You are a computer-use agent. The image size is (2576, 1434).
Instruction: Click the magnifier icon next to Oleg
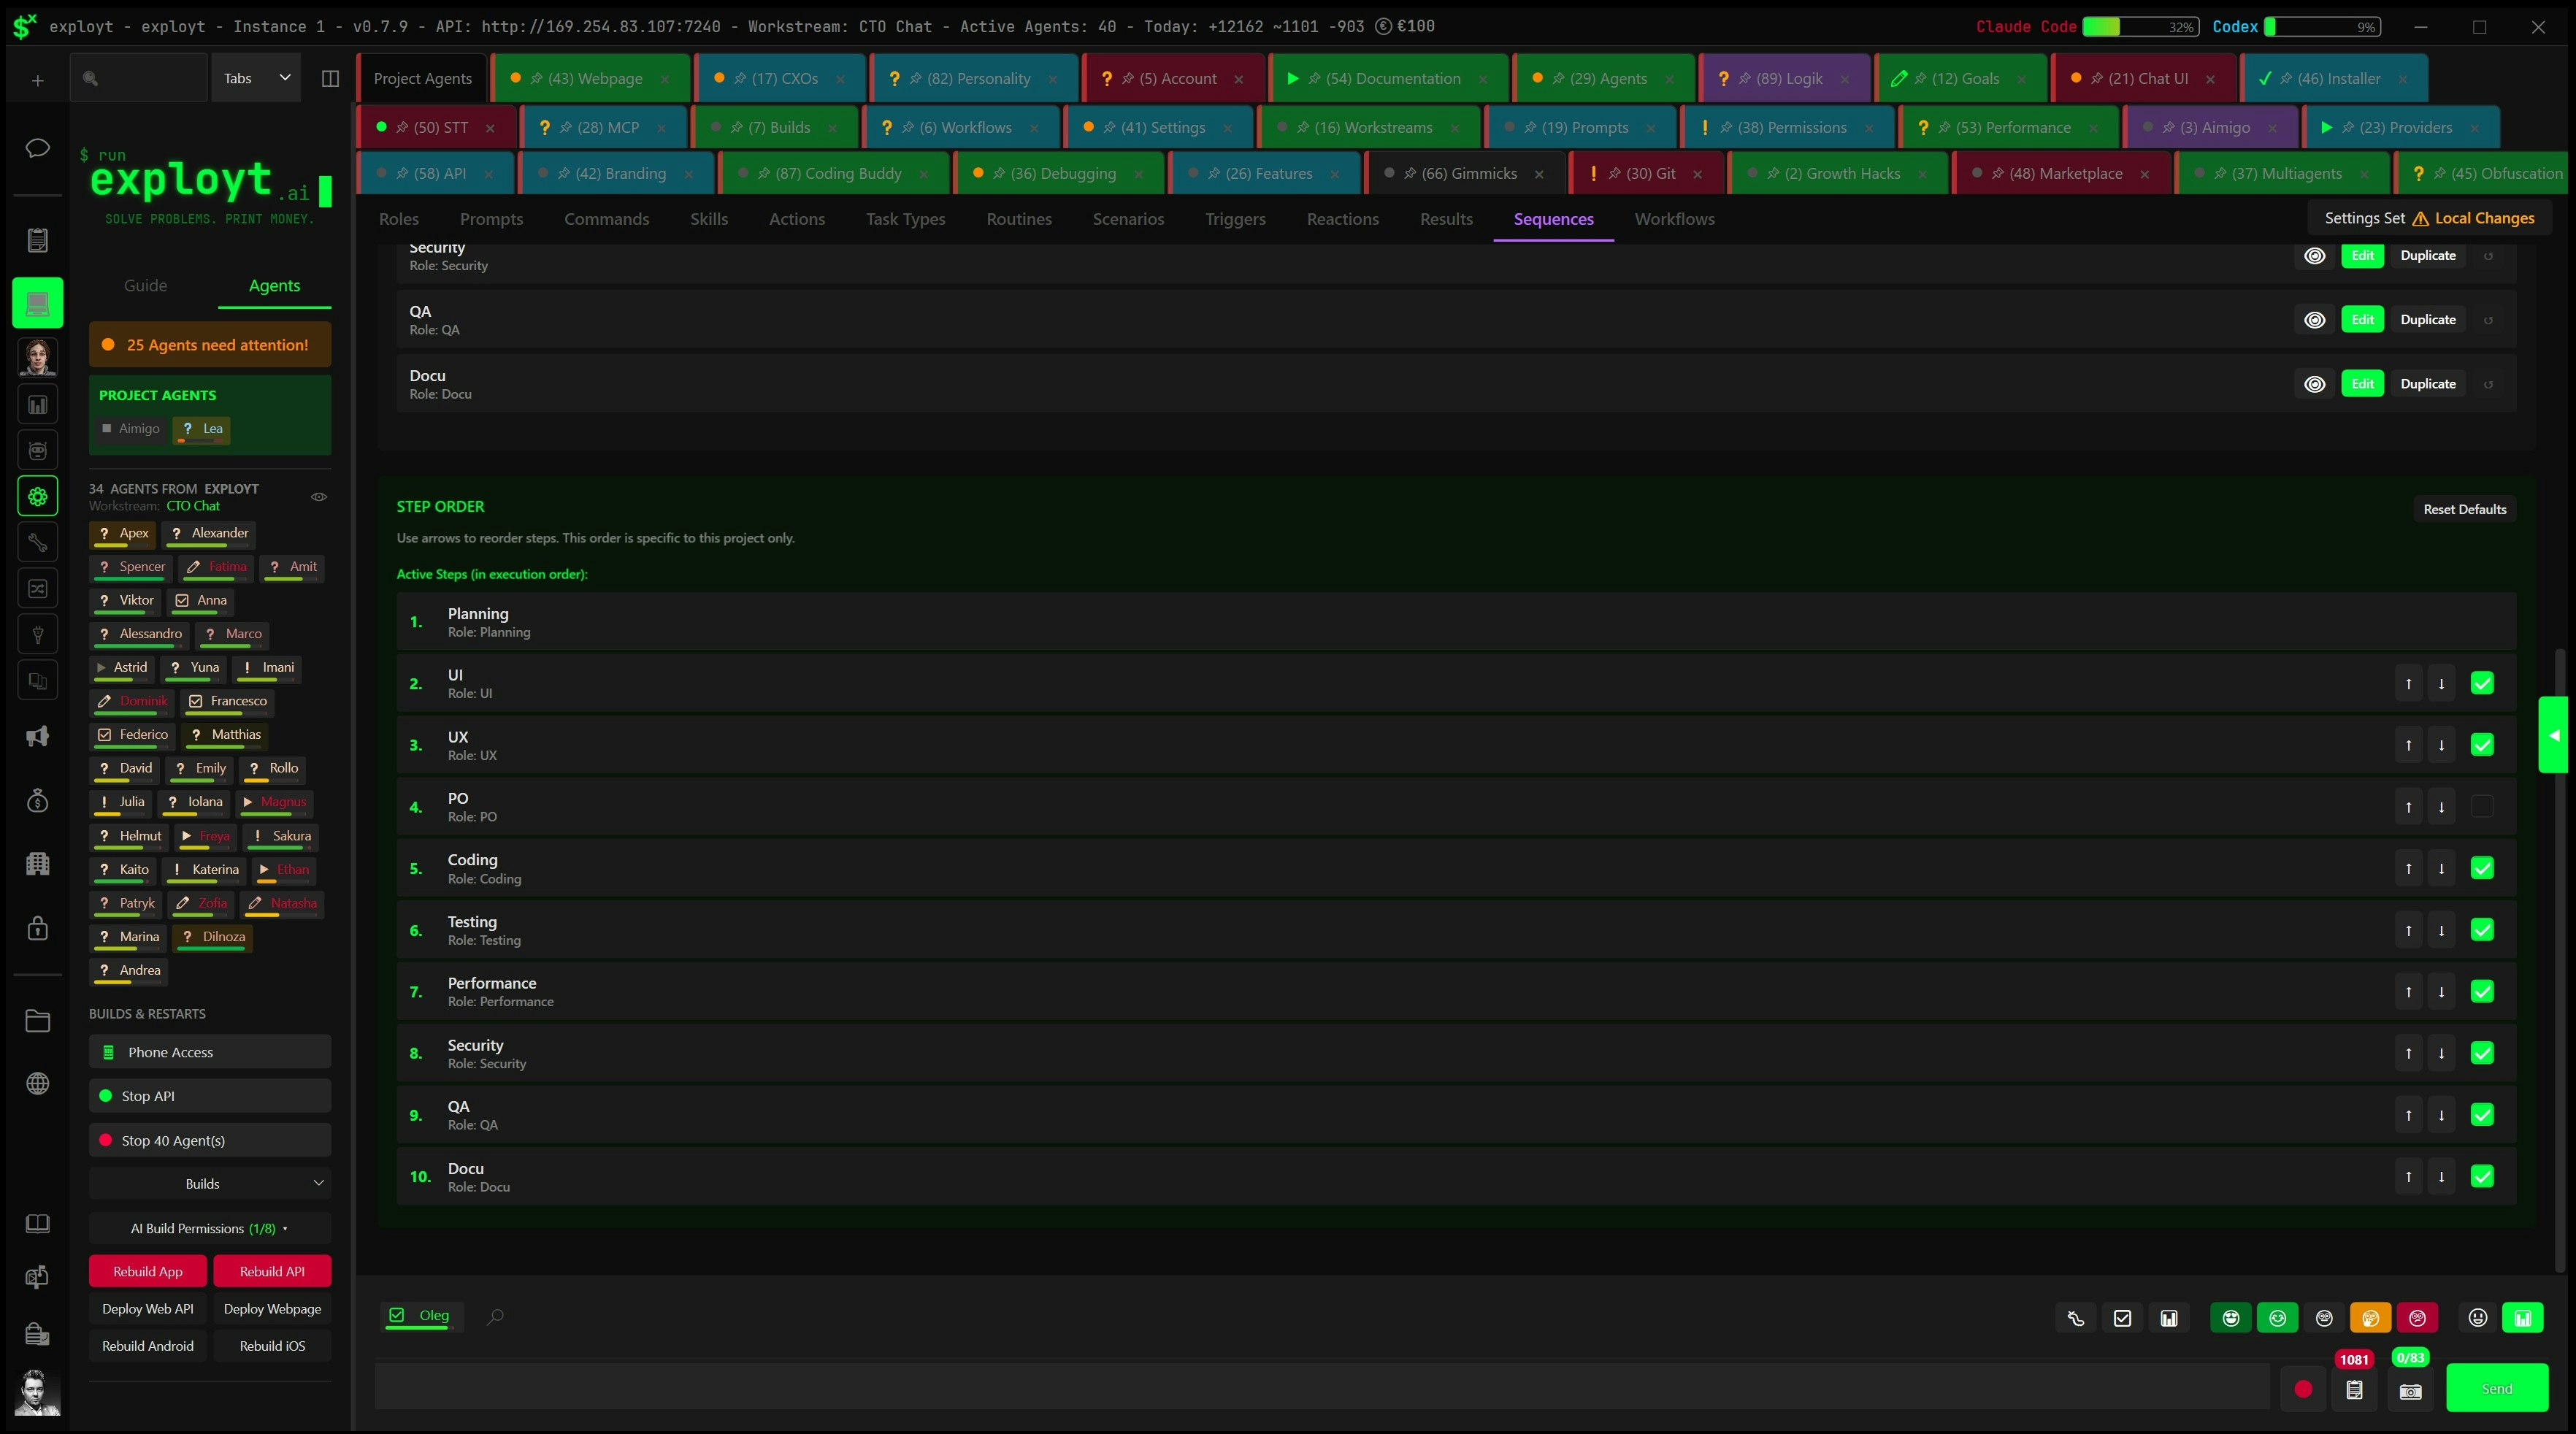coord(495,1317)
